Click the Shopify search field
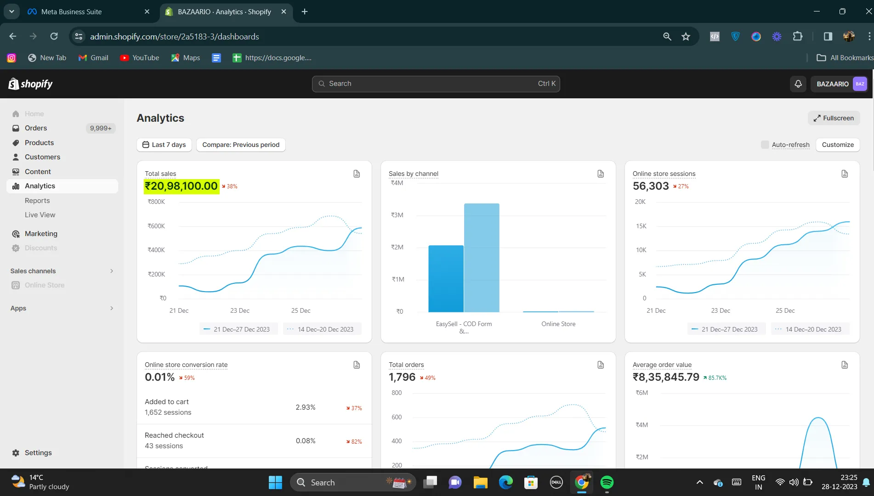The width and height of the screenshot is (874, 496). (x=435, y=84)
